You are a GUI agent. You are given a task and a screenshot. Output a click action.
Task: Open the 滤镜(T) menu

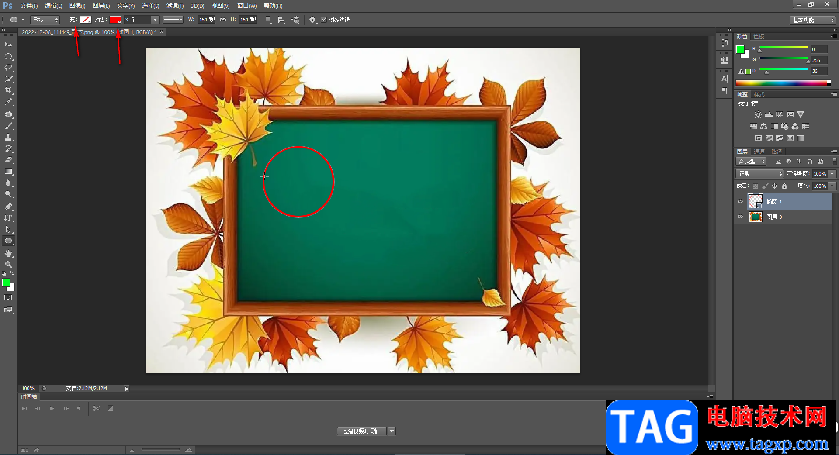click(x=175, y=6)
